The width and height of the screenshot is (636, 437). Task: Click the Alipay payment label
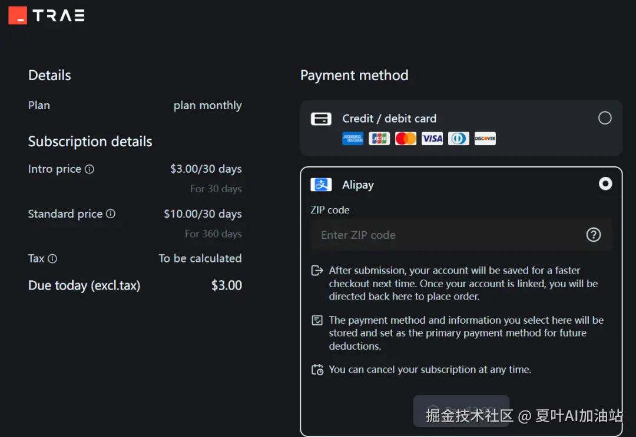(358, 185)
